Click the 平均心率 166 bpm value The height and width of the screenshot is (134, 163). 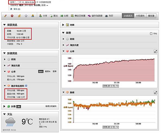click(x=20, y=76)
